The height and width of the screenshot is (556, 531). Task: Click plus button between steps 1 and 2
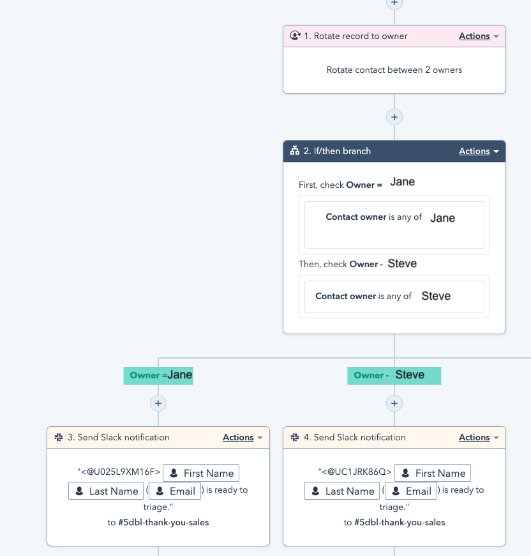pyautogui.click(x=394, y=117)
